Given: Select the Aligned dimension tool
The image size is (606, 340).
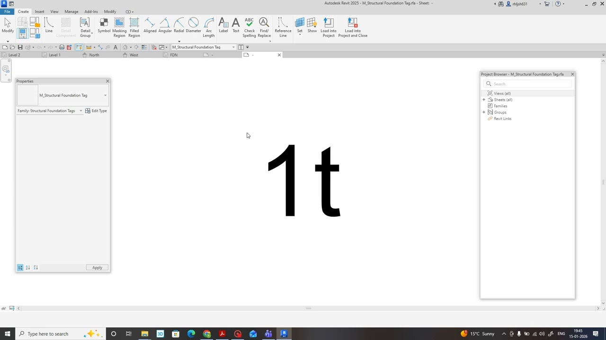Looking at the screenshot, I should tap(150, 25).
